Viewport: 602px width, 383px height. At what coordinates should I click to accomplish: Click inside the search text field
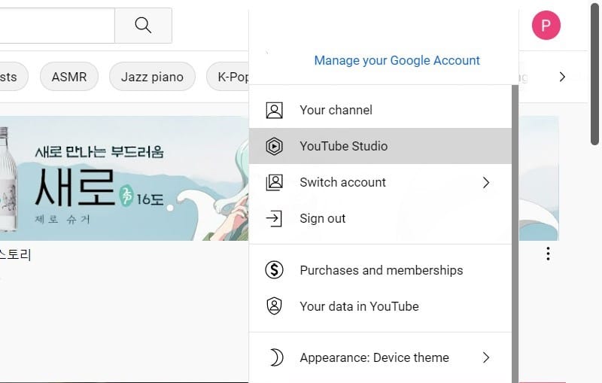click(x=57, y=26)
